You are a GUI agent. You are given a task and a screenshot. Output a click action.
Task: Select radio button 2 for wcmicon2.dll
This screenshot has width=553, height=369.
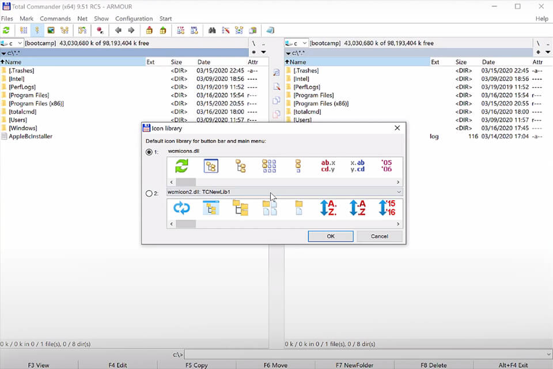tap(149, 193)
